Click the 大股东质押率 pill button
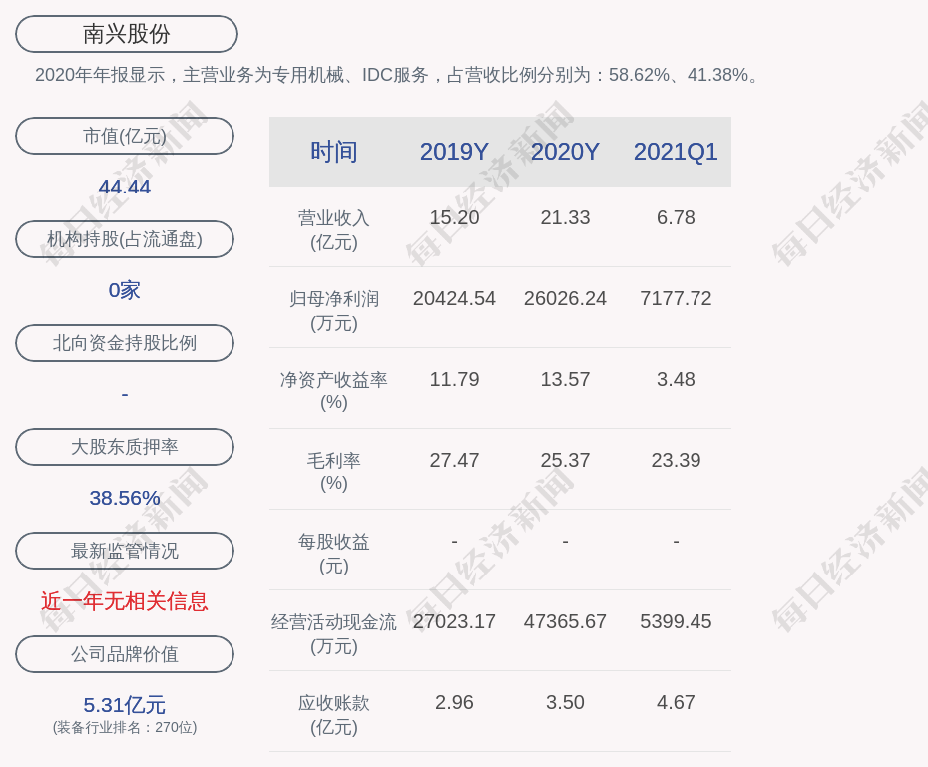The width and height of the screenshot is (928, 767). (x=125, y=447)
